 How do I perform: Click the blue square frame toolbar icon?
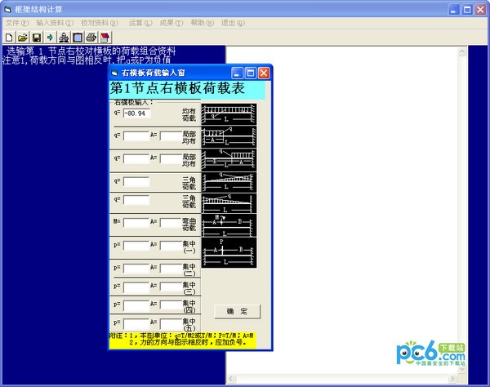coord(78,37)
